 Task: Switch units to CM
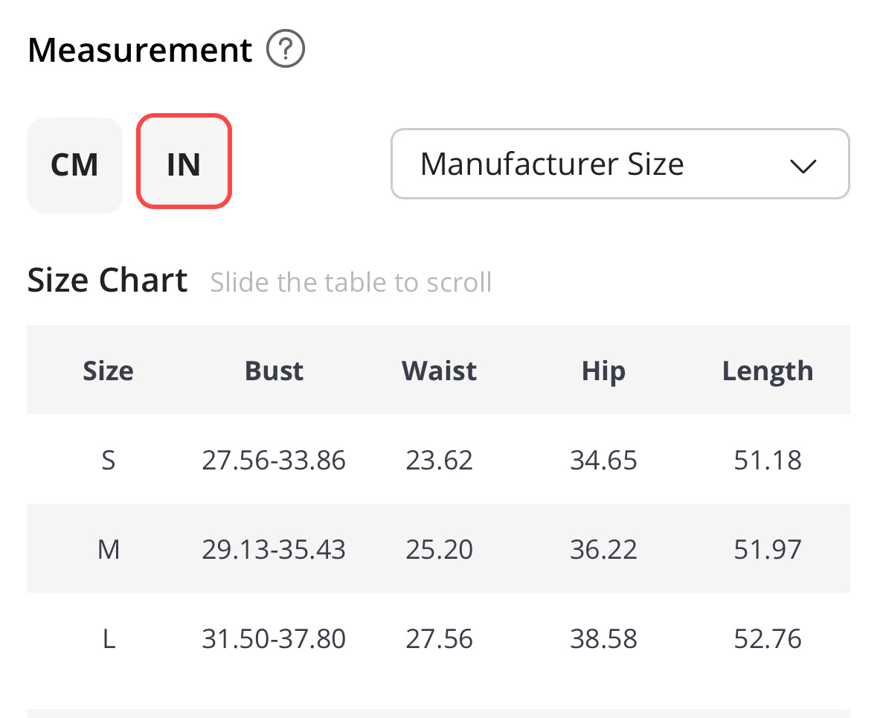tap(74, 164)
